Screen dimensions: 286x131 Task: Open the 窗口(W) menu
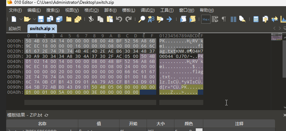[186, 10]
